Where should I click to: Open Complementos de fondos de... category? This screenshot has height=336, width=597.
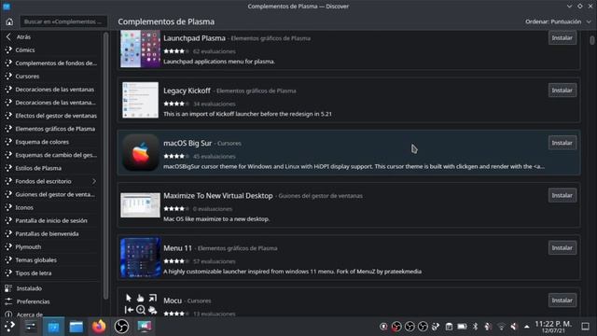(51, 63)
